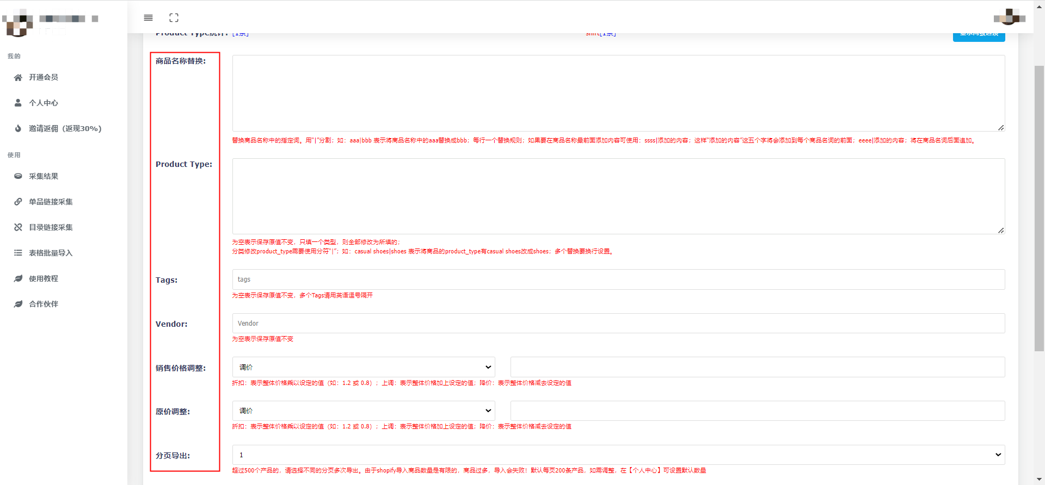Click the list icon beside 表格批量导入
This screenshot has width=1045, height=485.
point(18,253)
